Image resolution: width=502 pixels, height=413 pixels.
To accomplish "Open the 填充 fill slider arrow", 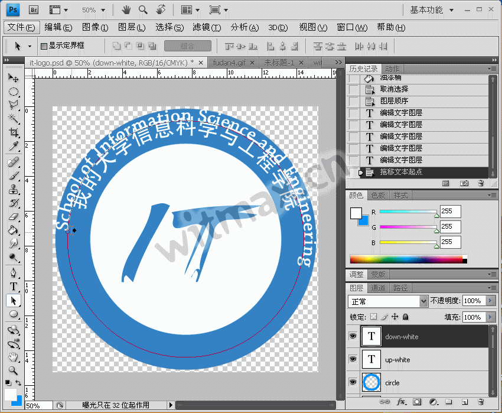I will coord(490,317).
